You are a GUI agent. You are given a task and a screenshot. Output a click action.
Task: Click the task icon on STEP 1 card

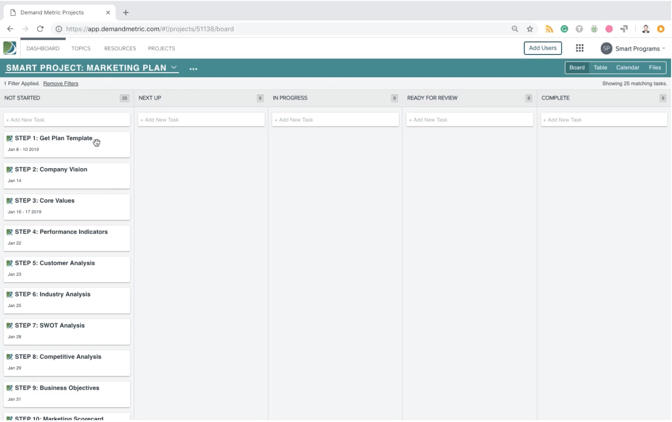[x=10, y=138]
